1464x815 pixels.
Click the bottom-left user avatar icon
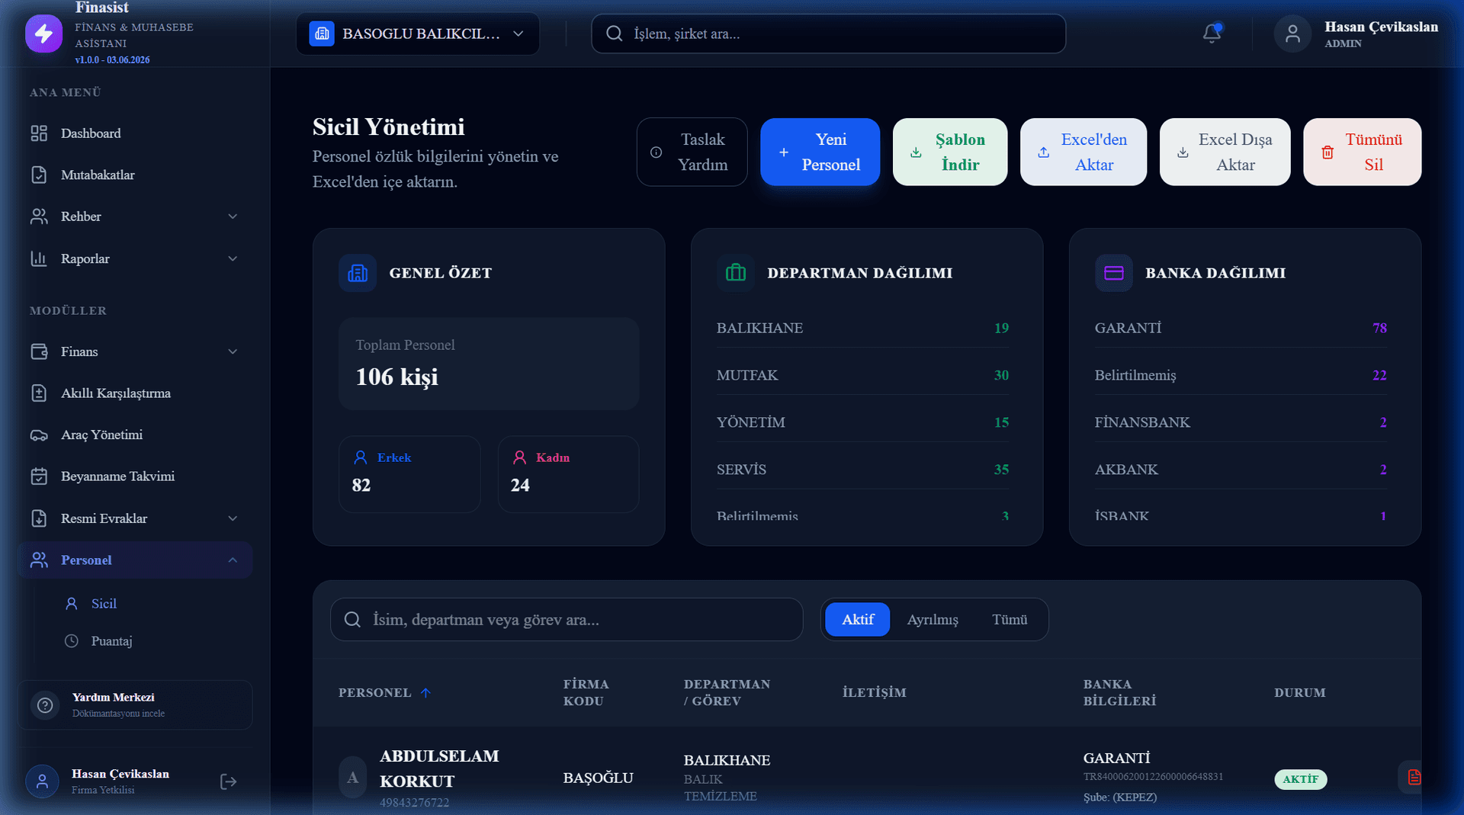click(42, 781)
